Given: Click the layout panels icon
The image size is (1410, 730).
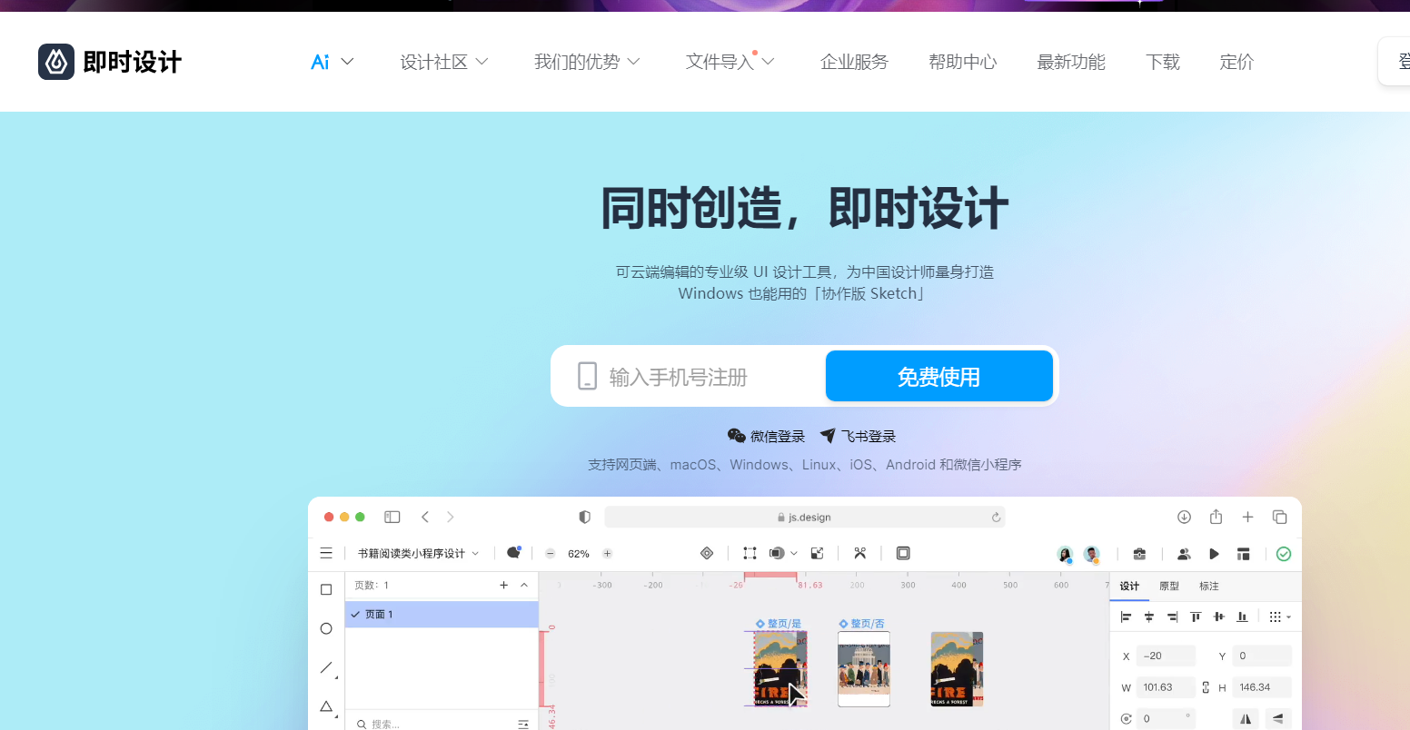Looking at the screenshot, I should pos(1244,554).
